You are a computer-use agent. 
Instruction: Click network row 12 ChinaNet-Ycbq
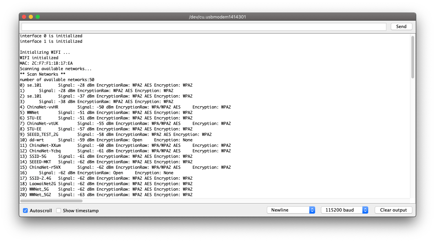click(x=125, y=151)
